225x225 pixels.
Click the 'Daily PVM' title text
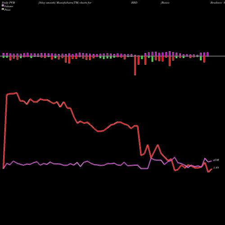click(x=9, y=3)
